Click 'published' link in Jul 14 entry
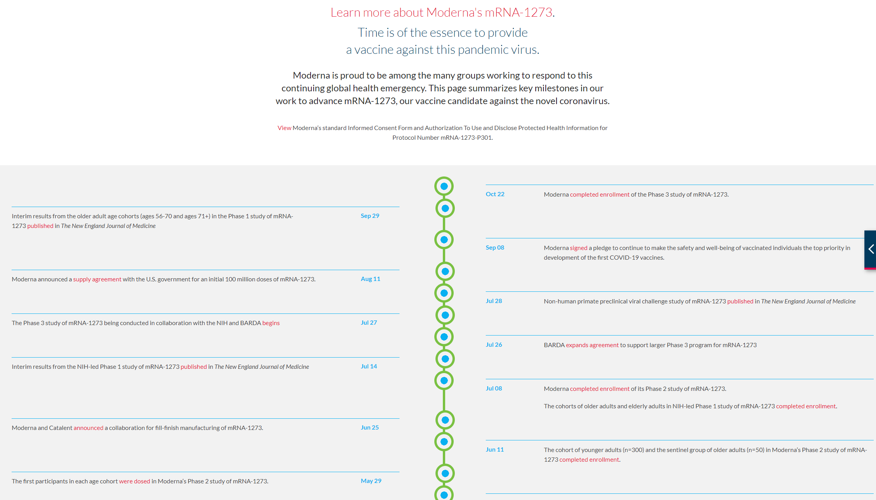Viewport: 876px width, 500px height. [193, 367]
